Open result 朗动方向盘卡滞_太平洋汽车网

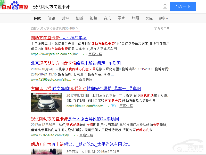59,38
